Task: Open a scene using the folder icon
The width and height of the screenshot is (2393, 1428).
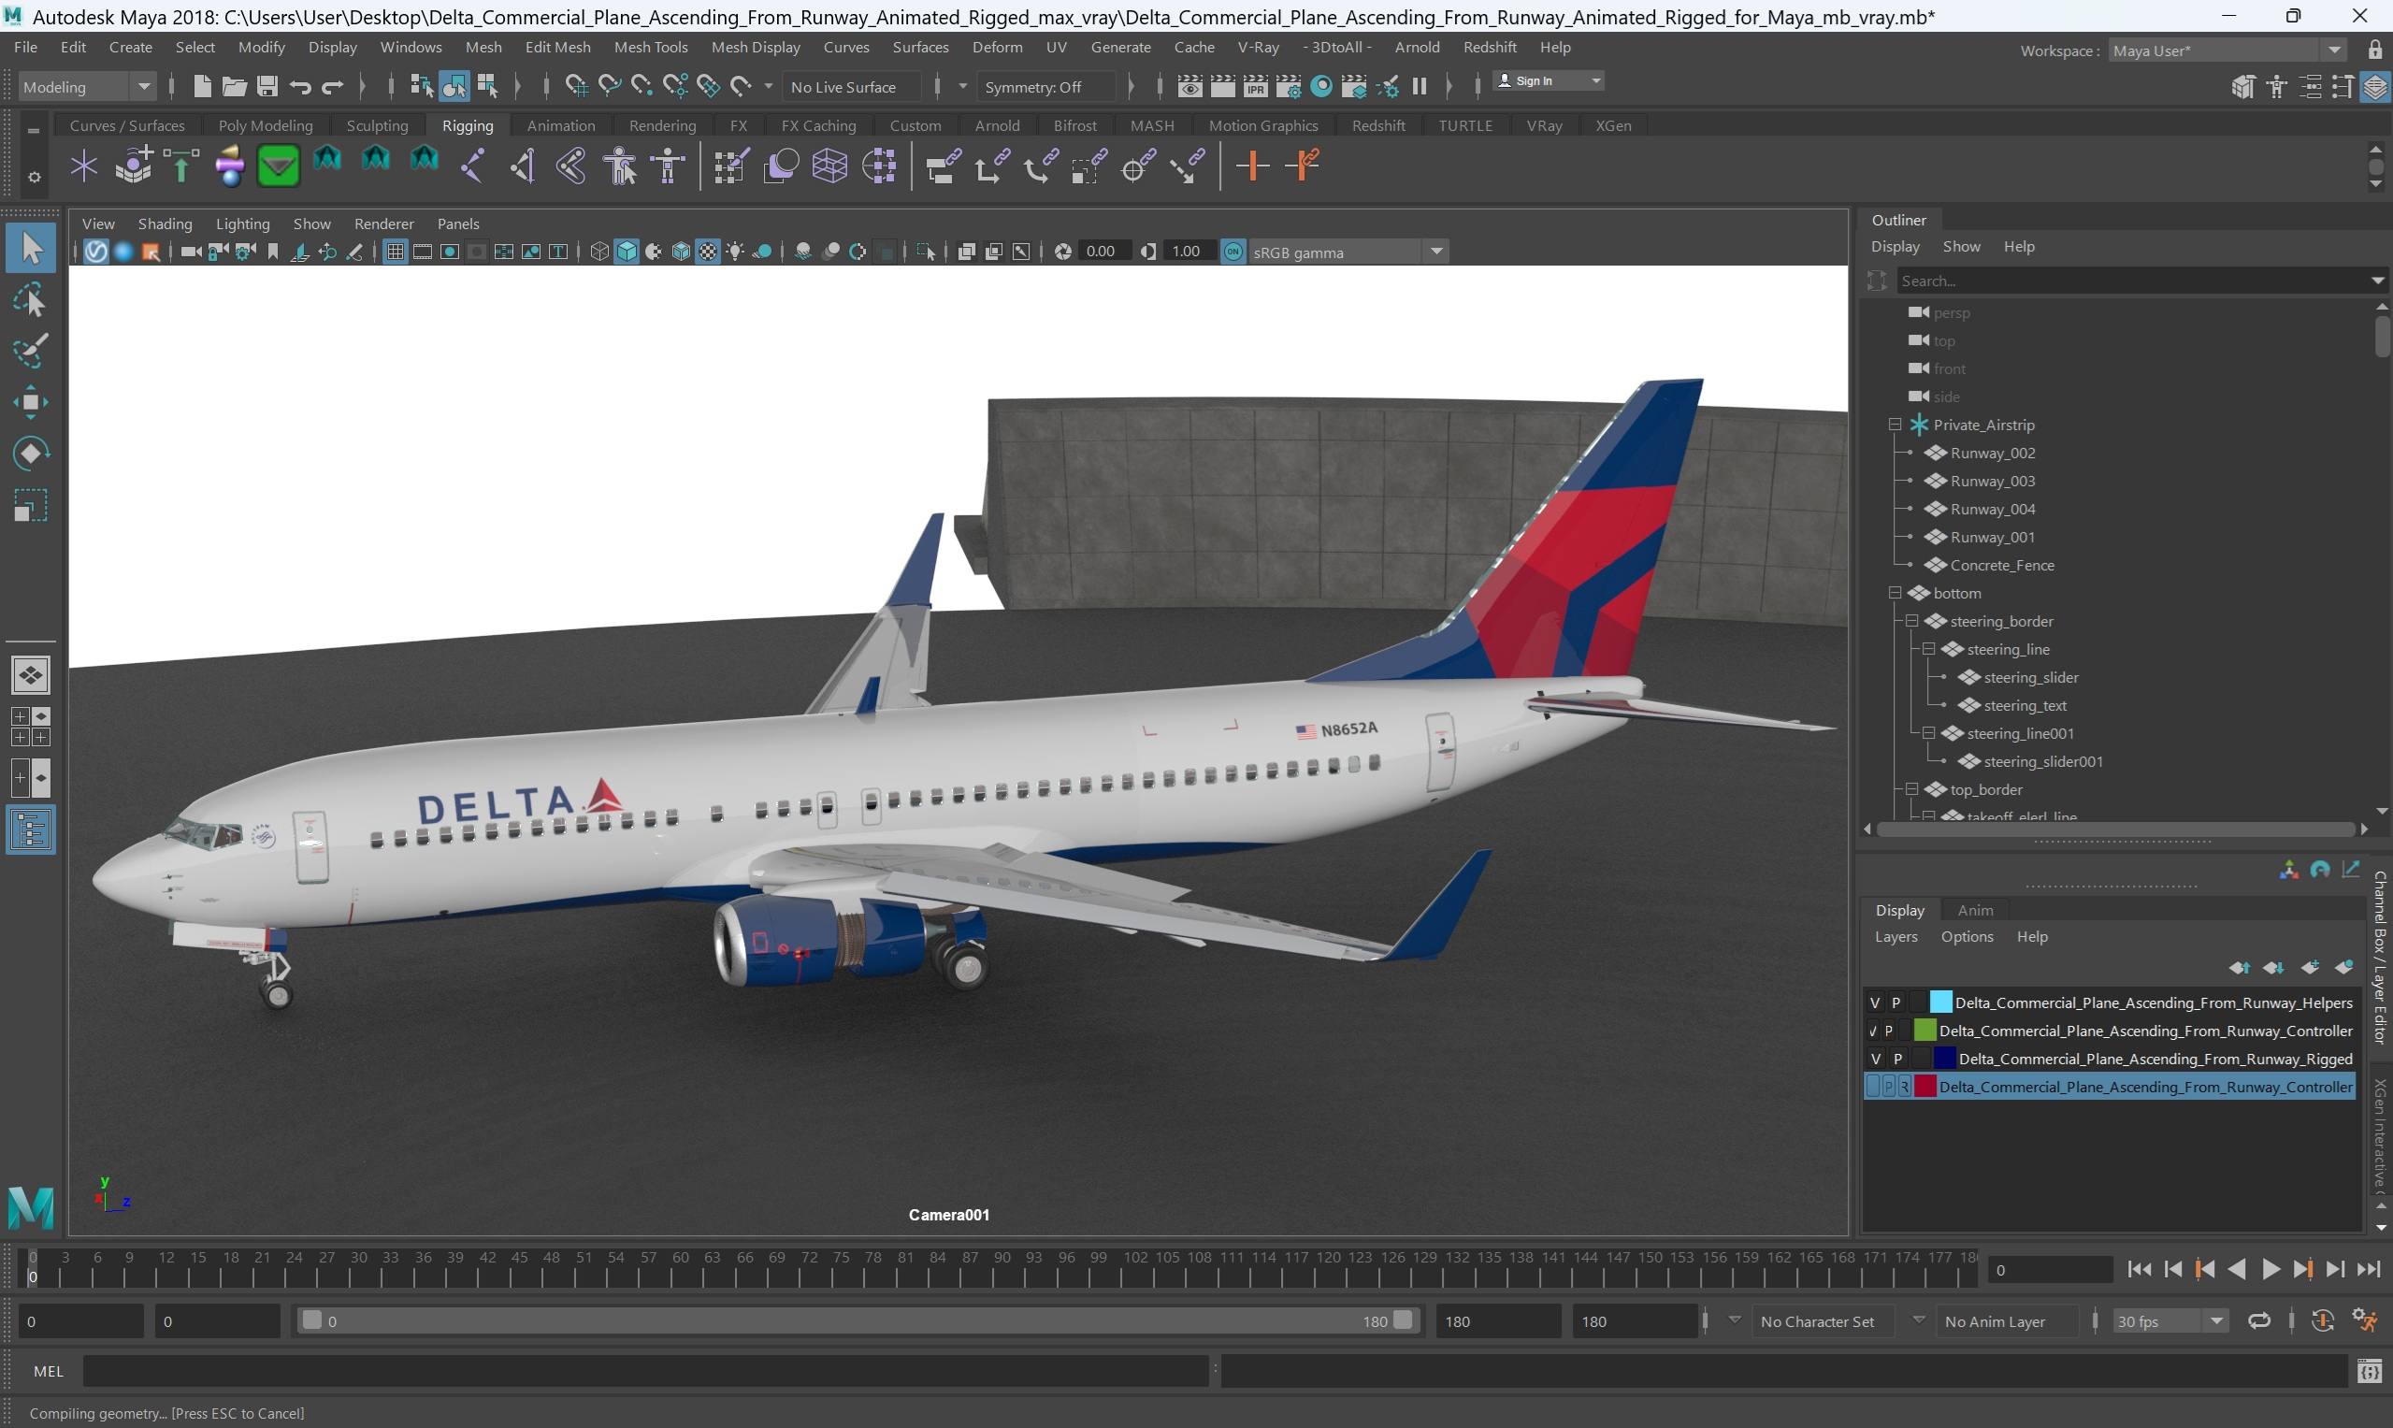Action: pyautogui.click(x=234, y=87)
